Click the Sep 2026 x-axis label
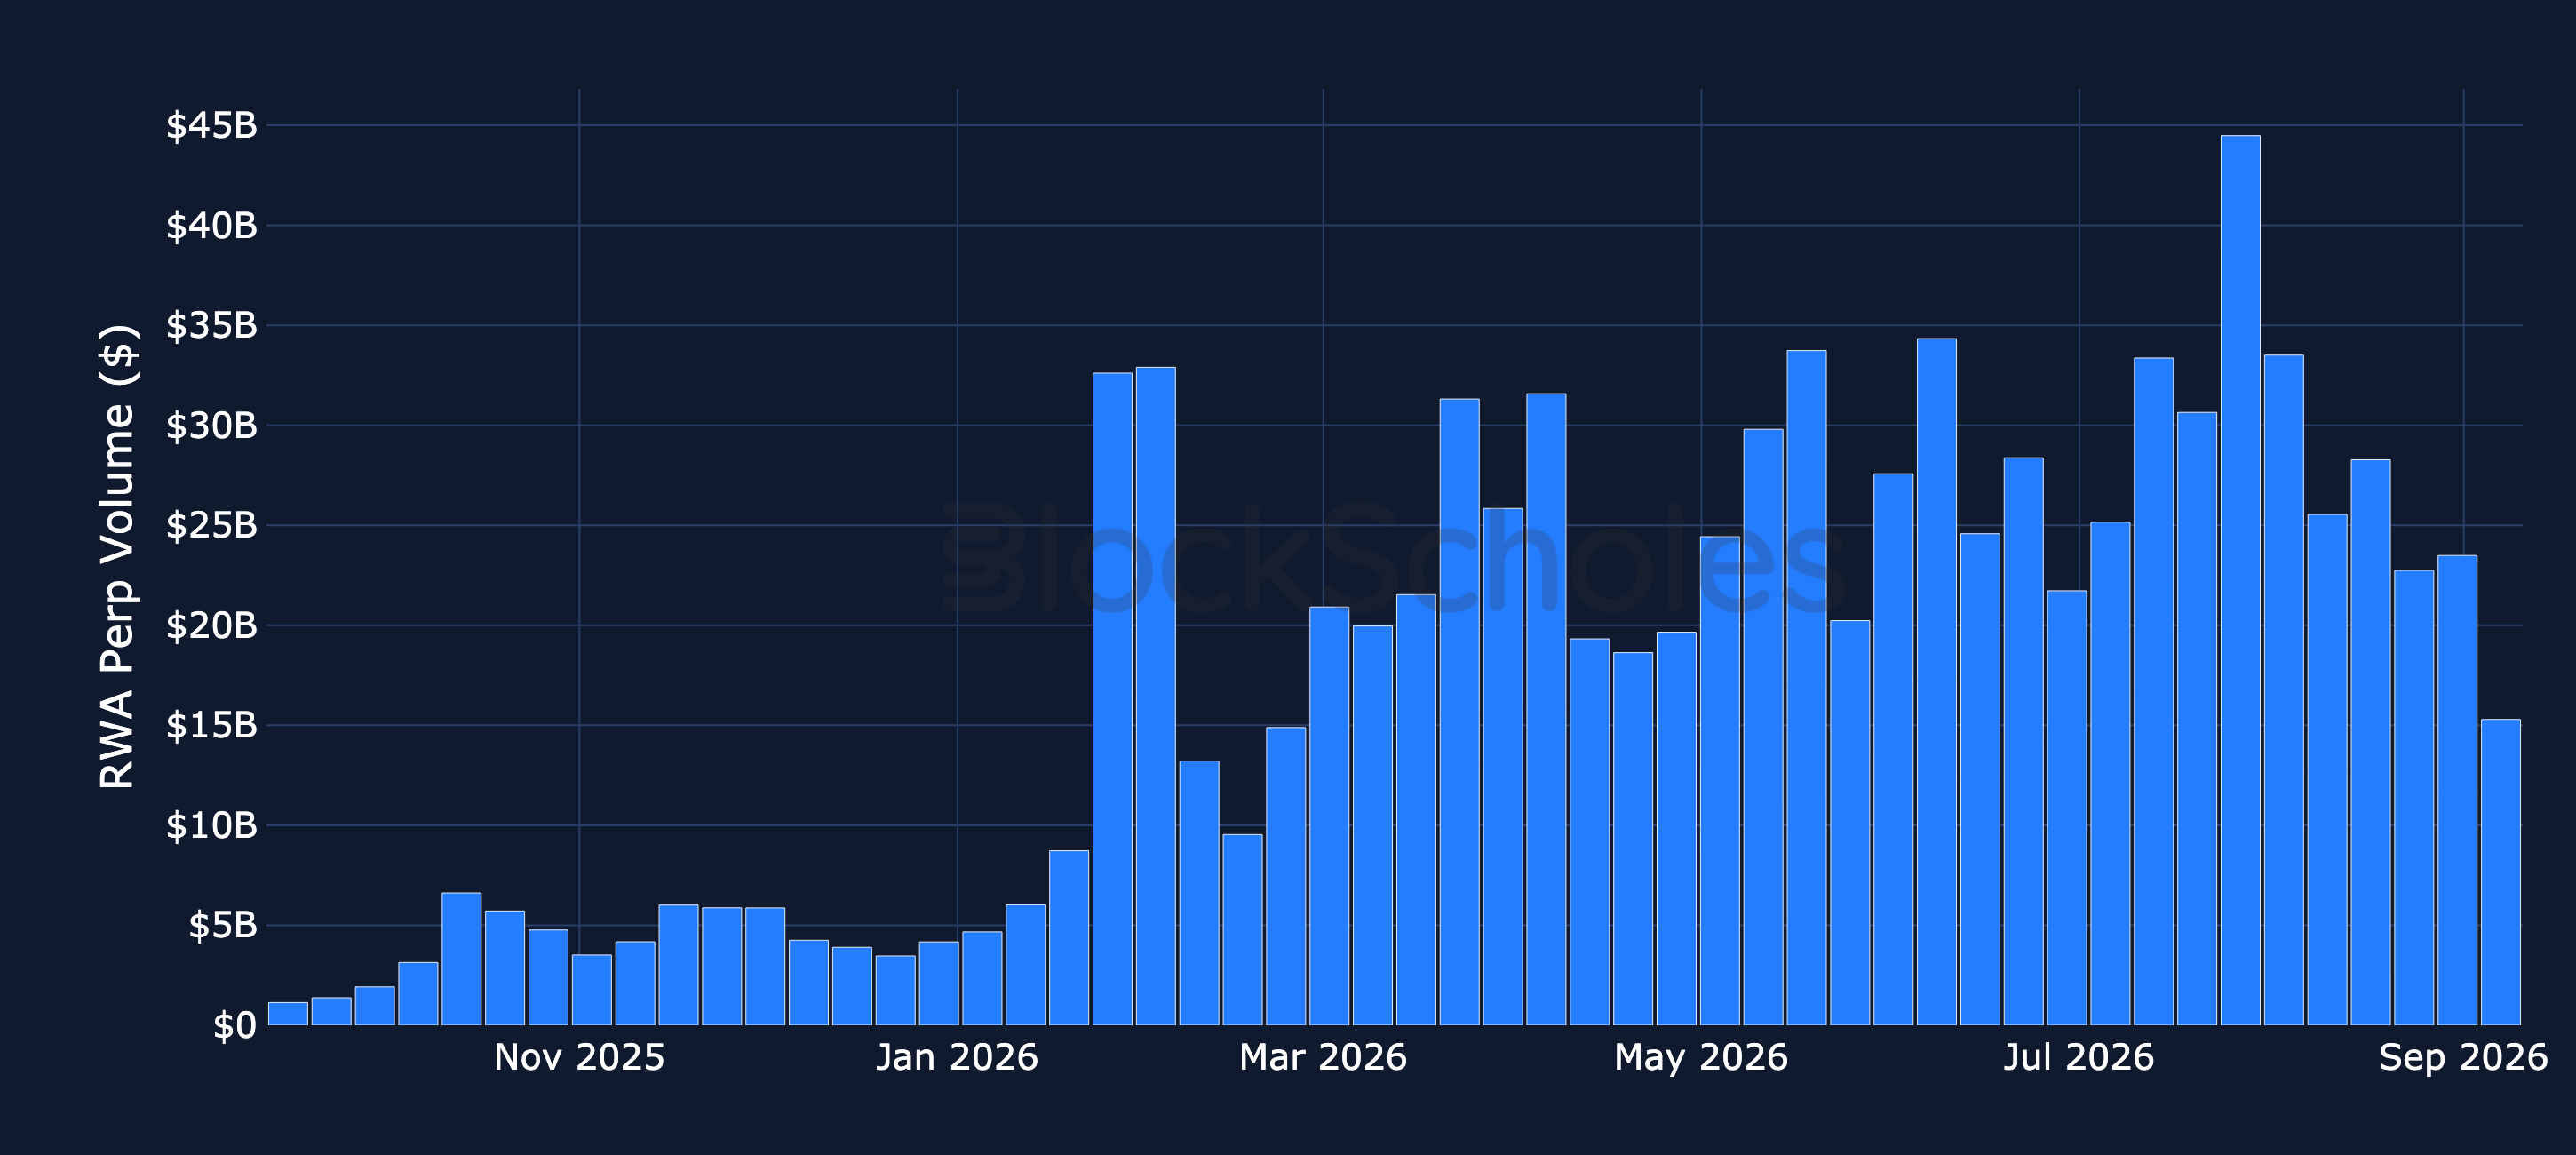2576x1155 pixels. click(x=2463, y=1058)
